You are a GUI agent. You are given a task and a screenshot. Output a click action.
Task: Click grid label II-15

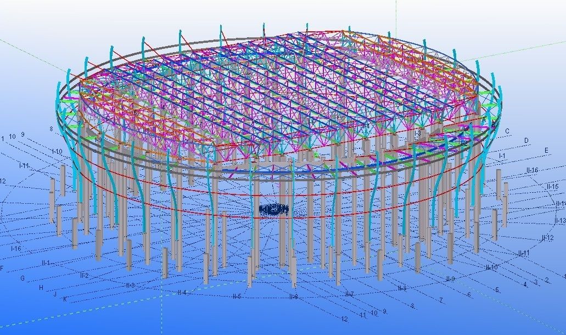[x=552, y=187]
